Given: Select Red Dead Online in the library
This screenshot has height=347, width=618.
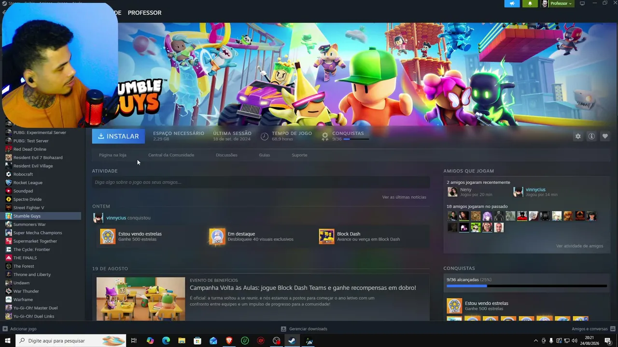Looking at the screenshot, I should click(42, 149).
